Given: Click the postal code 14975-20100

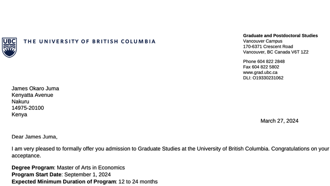Looking at the screenshot, I should 27,108.
